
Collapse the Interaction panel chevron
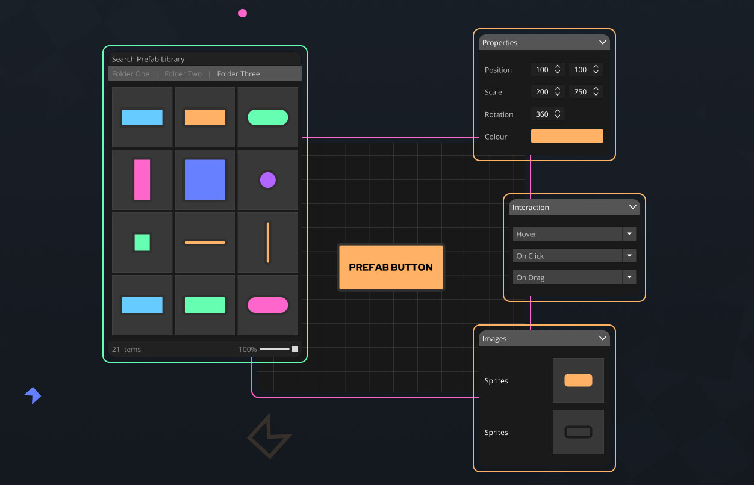pos(633,207)
